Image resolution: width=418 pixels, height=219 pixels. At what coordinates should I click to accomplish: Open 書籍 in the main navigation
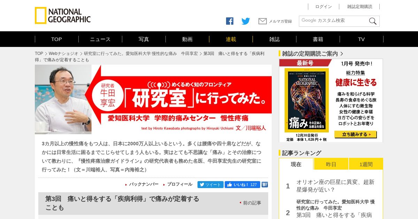click(x=318, y=39)
